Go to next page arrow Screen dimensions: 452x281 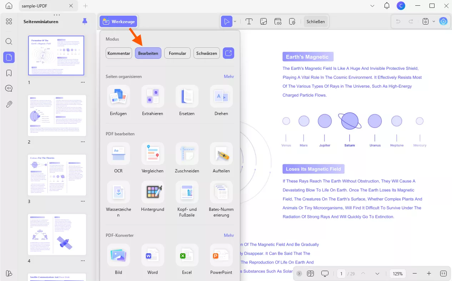pyautogui.click(x=377, y=274)
